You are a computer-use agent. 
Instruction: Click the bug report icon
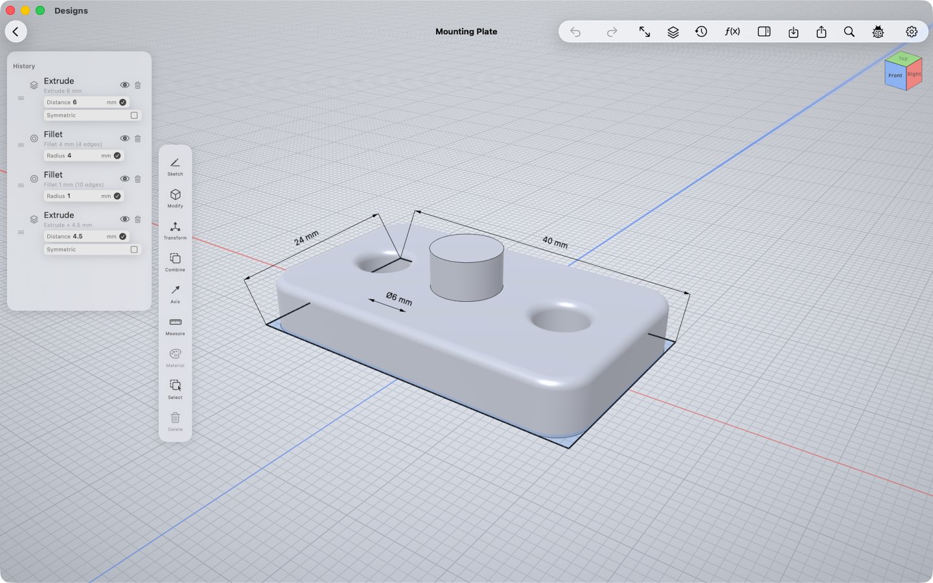coord(878,32)
